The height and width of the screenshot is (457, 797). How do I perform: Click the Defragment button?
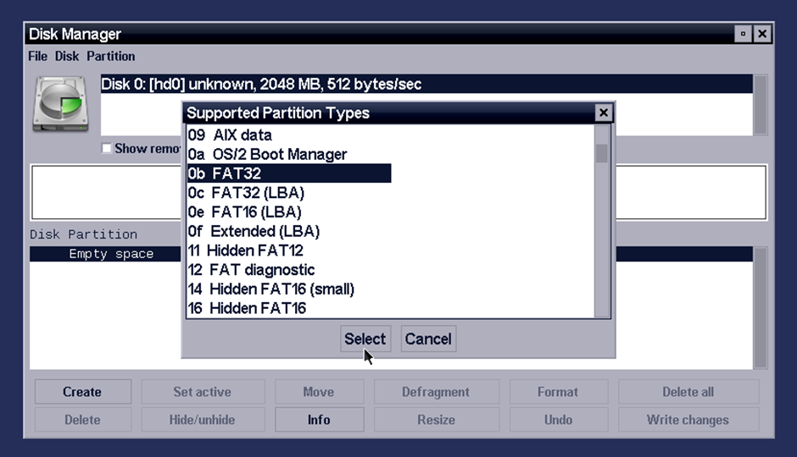click(x=436, y=392)
